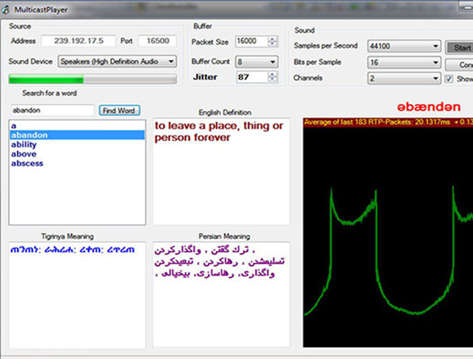This screenshot has width=473, height=359.
Task: Click the Jitter value field
Action: coord(252,77)
